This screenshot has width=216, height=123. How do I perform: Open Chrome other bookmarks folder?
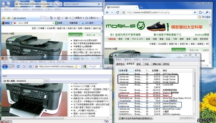coord(205,17)
